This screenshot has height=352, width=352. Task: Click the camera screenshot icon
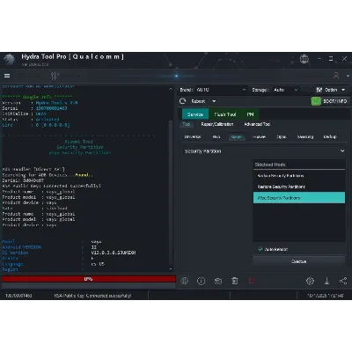coord(218,282)
